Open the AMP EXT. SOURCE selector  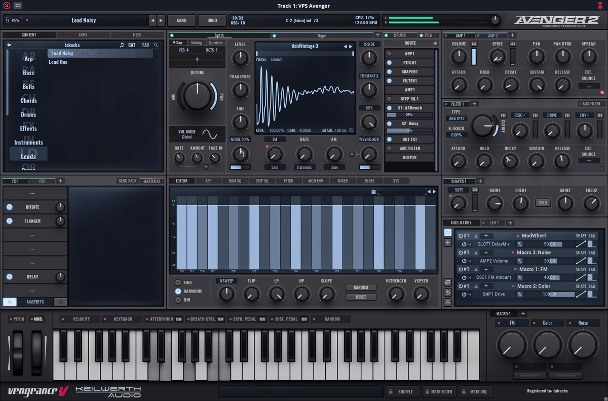589,86
